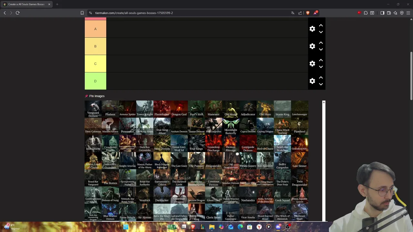
Task: Click the up arrow of the image panel scrollbar
Action: [324, 102]
